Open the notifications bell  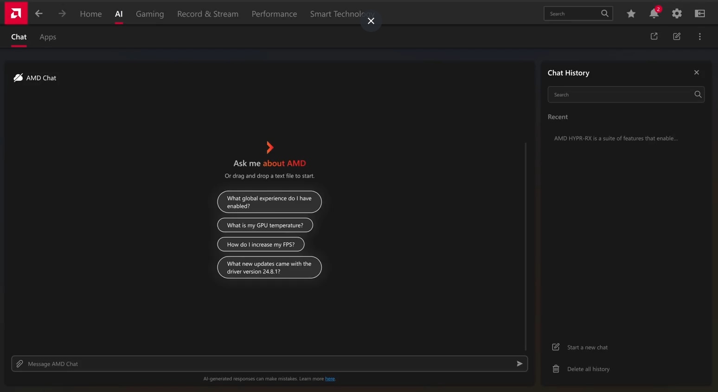(654, 13)
